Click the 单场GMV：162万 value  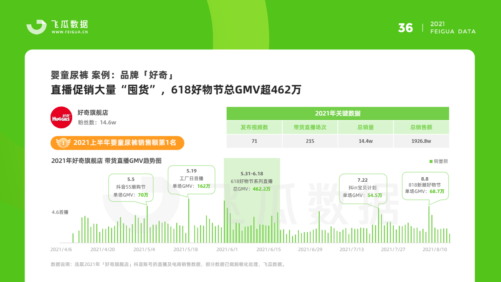click(191, 186)
